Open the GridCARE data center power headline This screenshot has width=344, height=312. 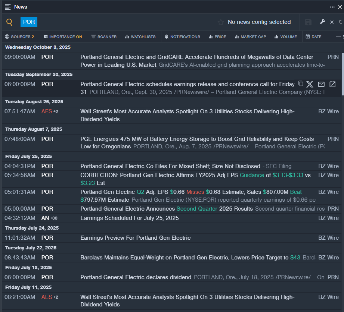[196, 57]
